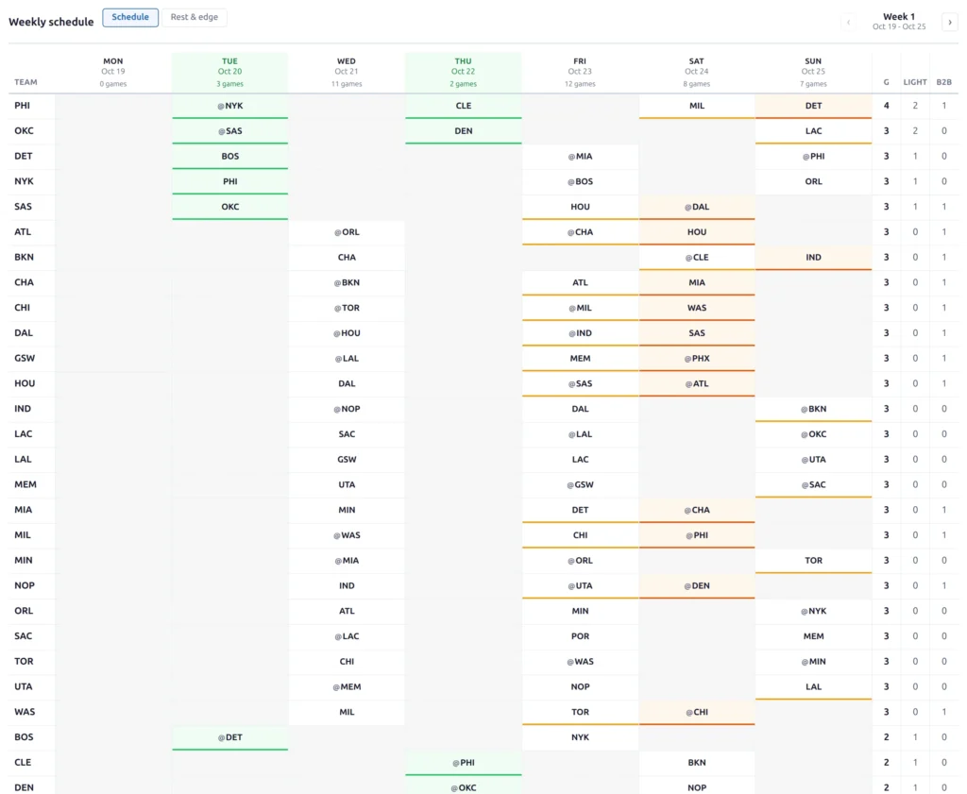Open SAS's Friday game vs HOU
The image size is (967, 794).
pos(580,207)
